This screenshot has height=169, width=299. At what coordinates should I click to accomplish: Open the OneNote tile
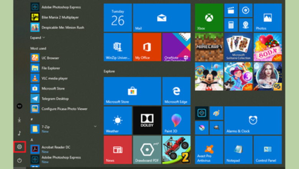point(176,47)
